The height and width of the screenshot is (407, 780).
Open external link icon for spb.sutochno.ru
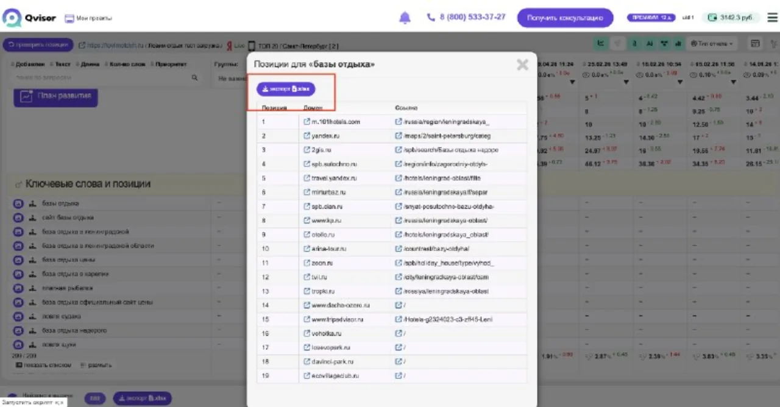307,164
